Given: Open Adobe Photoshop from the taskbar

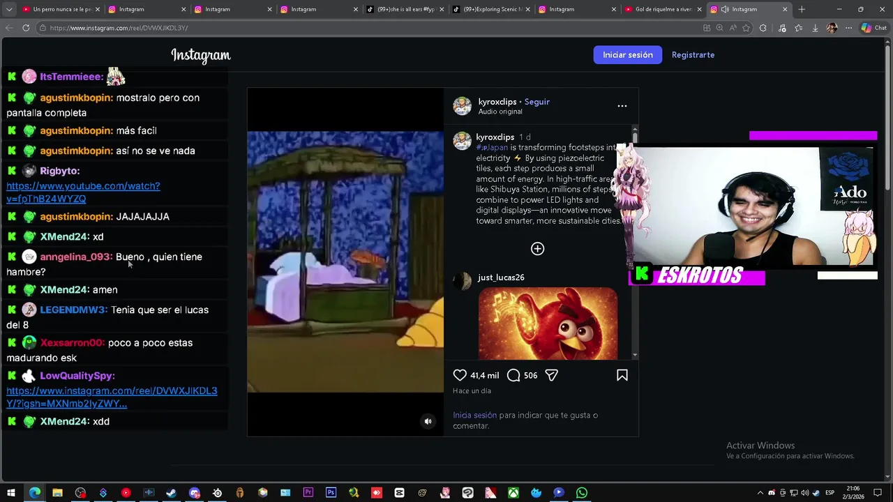Looking at the screenshot, I should tap(331, 493).
